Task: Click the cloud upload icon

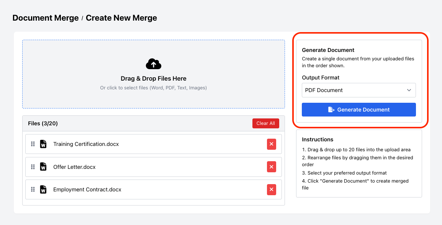Action: point(153,63)
